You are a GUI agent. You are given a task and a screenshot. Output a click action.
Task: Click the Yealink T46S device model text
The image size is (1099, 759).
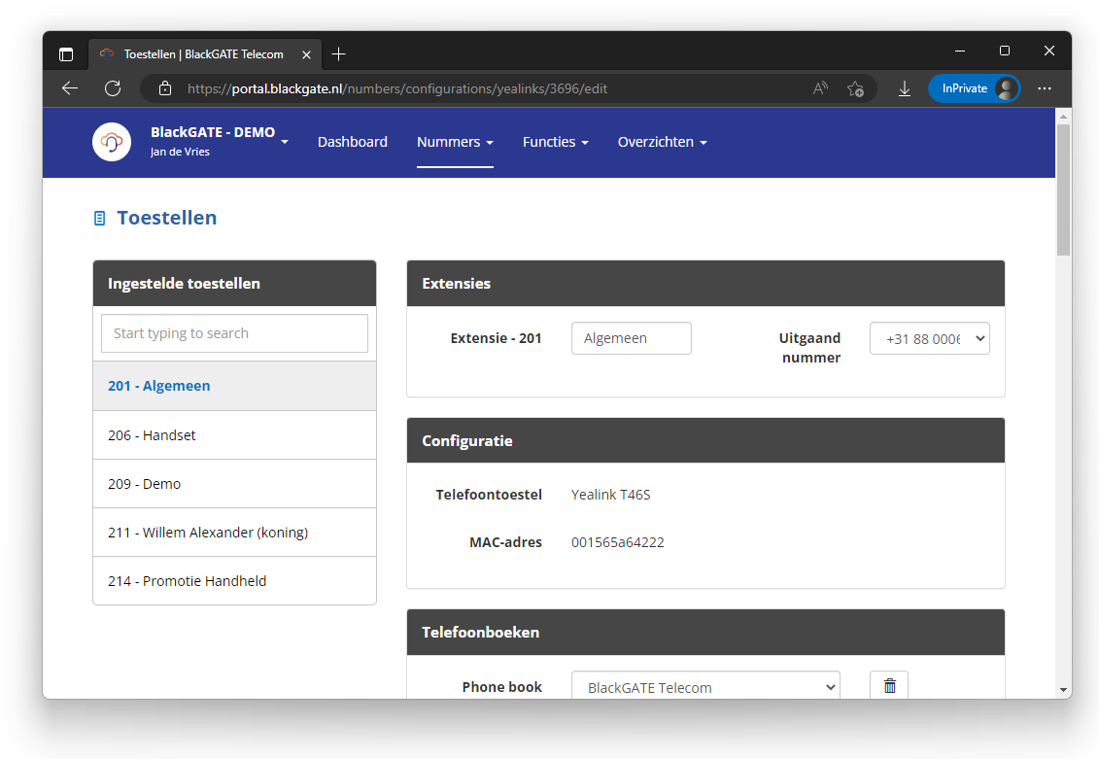pos(610,495)
